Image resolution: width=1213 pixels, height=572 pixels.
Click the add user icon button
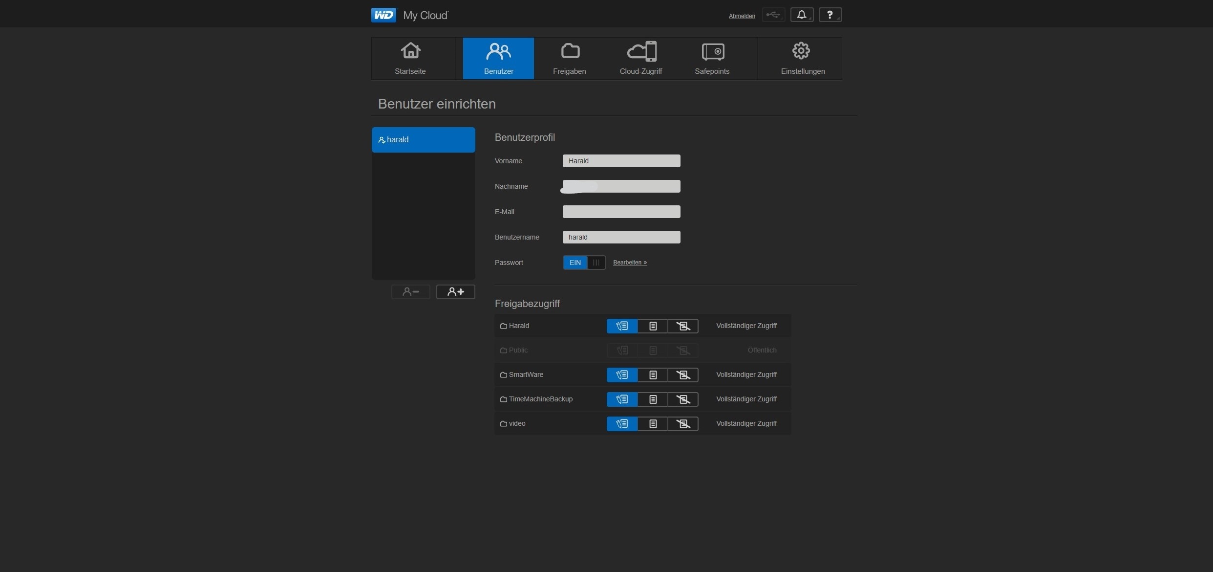(455, 292)
